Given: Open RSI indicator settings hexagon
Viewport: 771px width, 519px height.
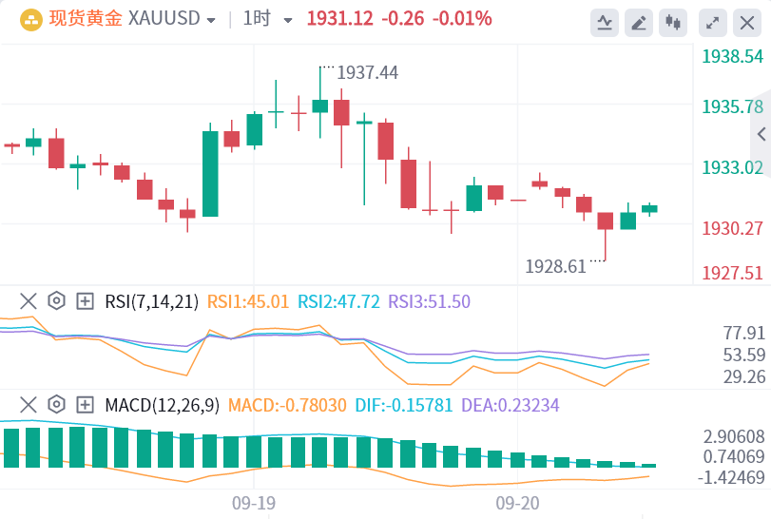Looking at the screenshot, I should tap(56, 300).
